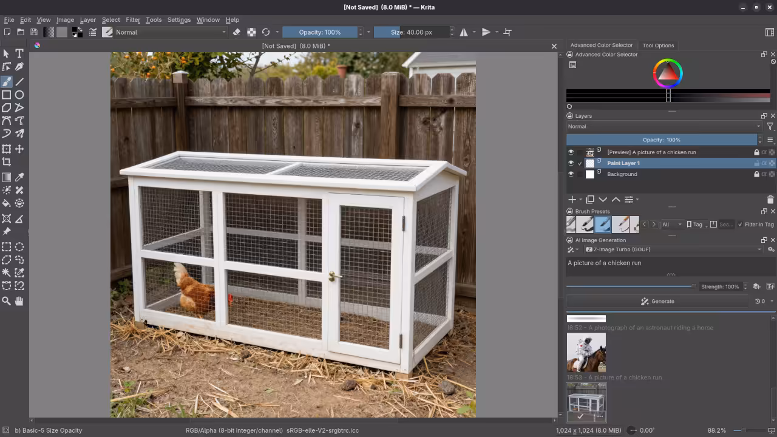Screen dimensions: 777x437
Task: Hide the Background layer
Action: point(571,174)
